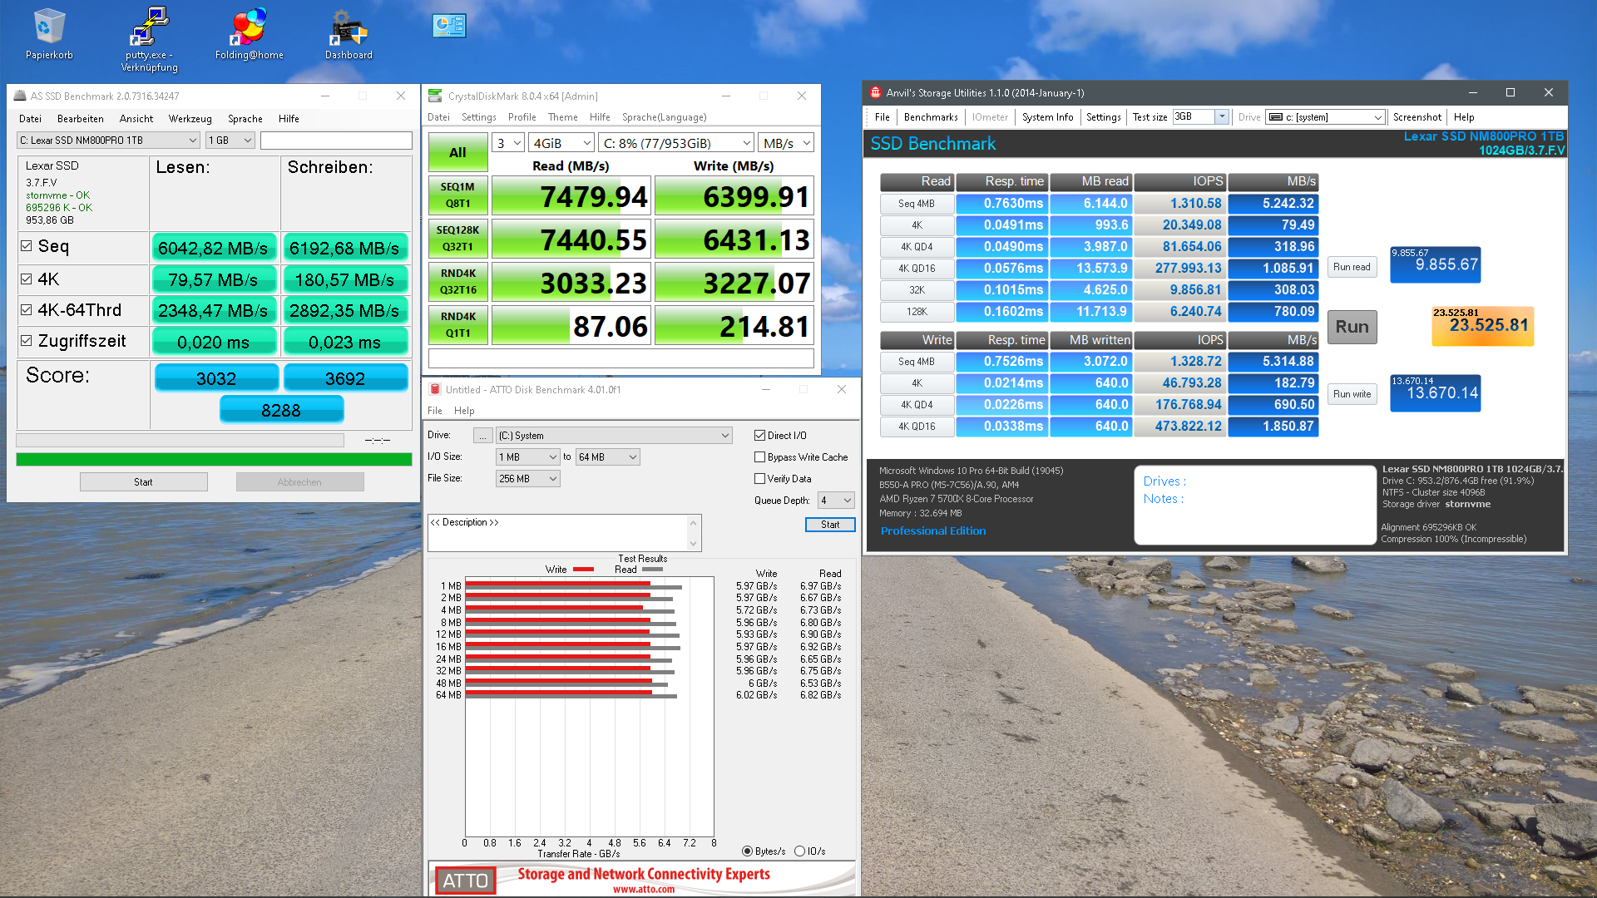Screen dimensions: 1597x898
Task: Open Theme menu in CrystalDiskMark
Action: click(562, 117)
